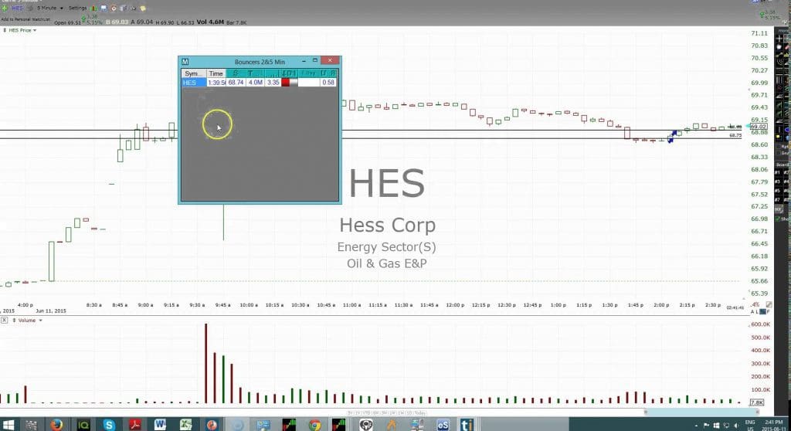
Task: Open Microsoft Excel from the taskbar
Action: (x=185, y=425)
